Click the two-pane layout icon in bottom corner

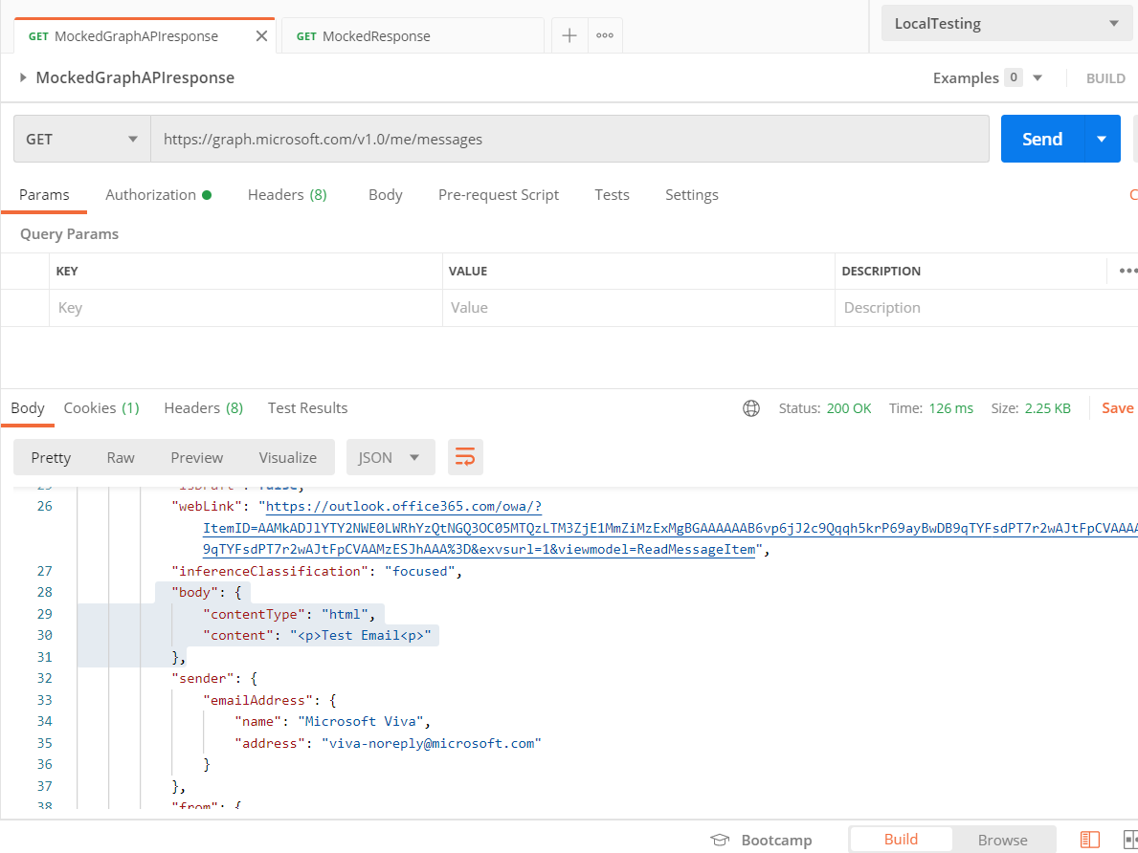[1131, 839]
